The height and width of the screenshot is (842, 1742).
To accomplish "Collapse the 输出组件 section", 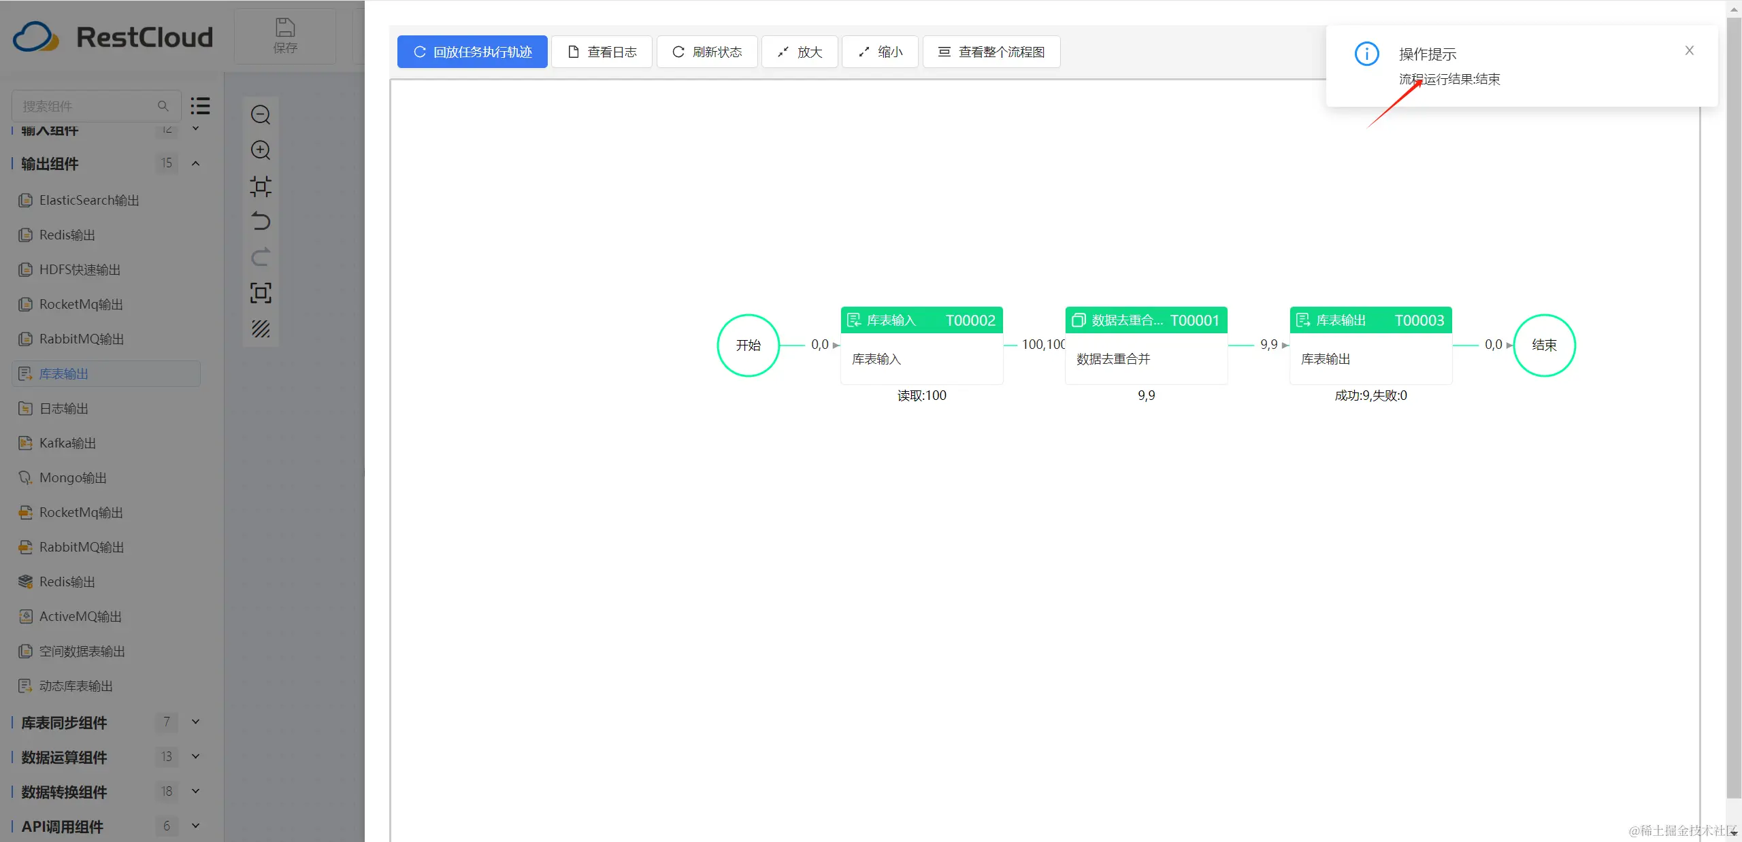I will pyautogui.click(x=196, y=163).
